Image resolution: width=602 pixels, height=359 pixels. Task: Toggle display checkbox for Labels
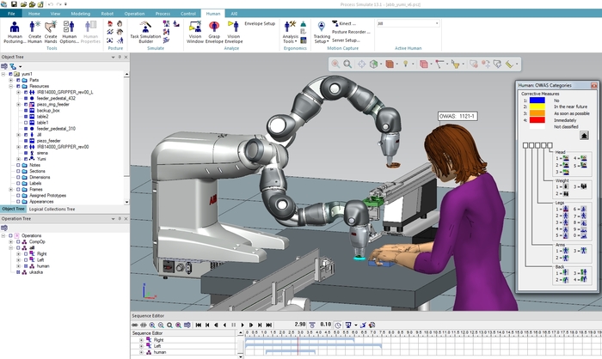(18, 183)
